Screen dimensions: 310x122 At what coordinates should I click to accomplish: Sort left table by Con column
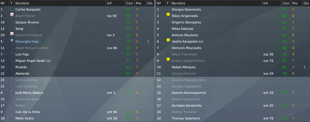tap(130, 3)
